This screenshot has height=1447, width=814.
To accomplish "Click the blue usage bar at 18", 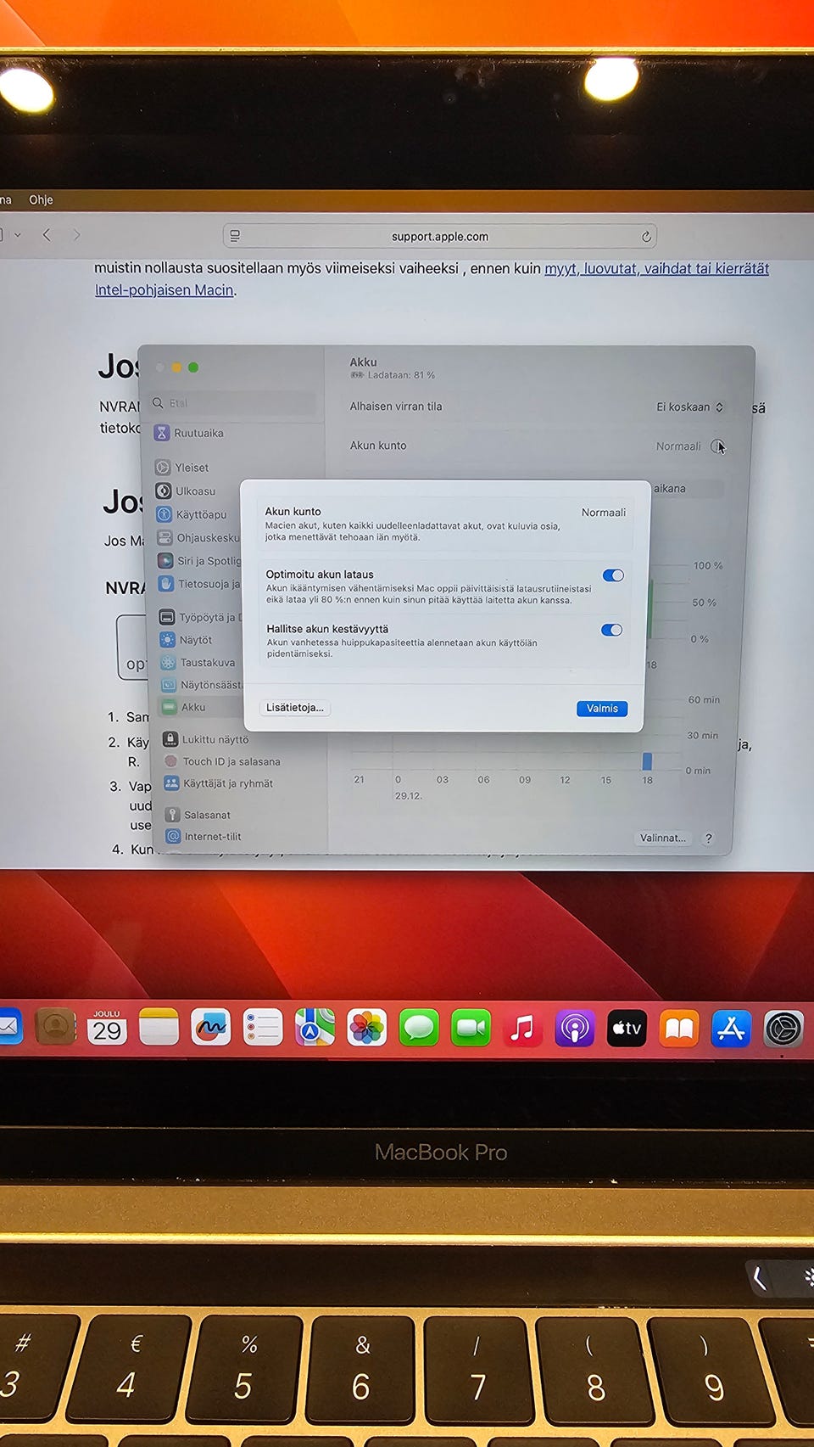I will [647, 760].
